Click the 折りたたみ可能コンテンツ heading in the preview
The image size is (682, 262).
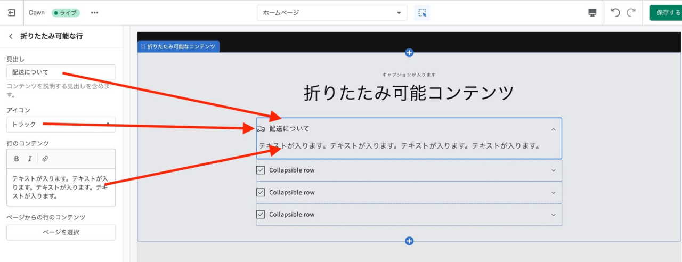click(409, 93)
